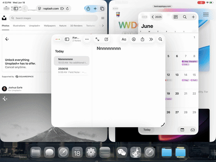Open the Nature category tab

(63, 26)
